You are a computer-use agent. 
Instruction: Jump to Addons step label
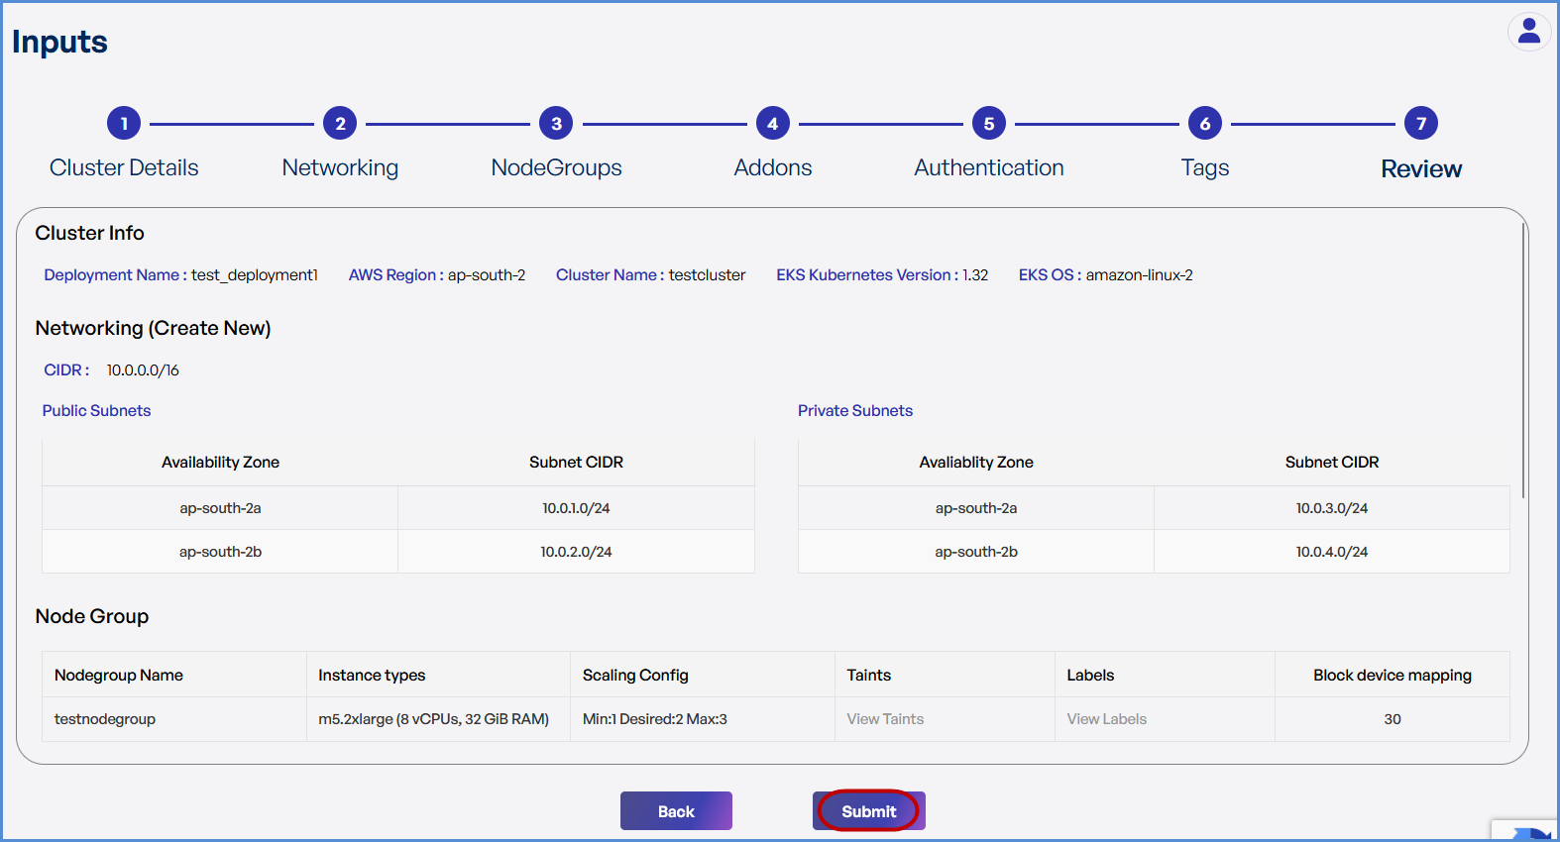772,168
